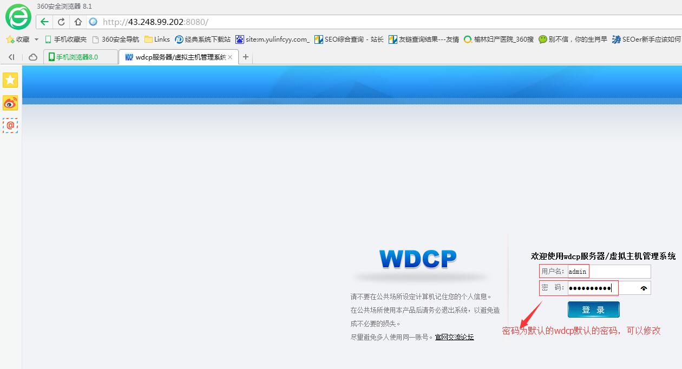Collapse the sidebar with the double-arrow button
This screenshot has height=369, width=682.
point(11,56)
